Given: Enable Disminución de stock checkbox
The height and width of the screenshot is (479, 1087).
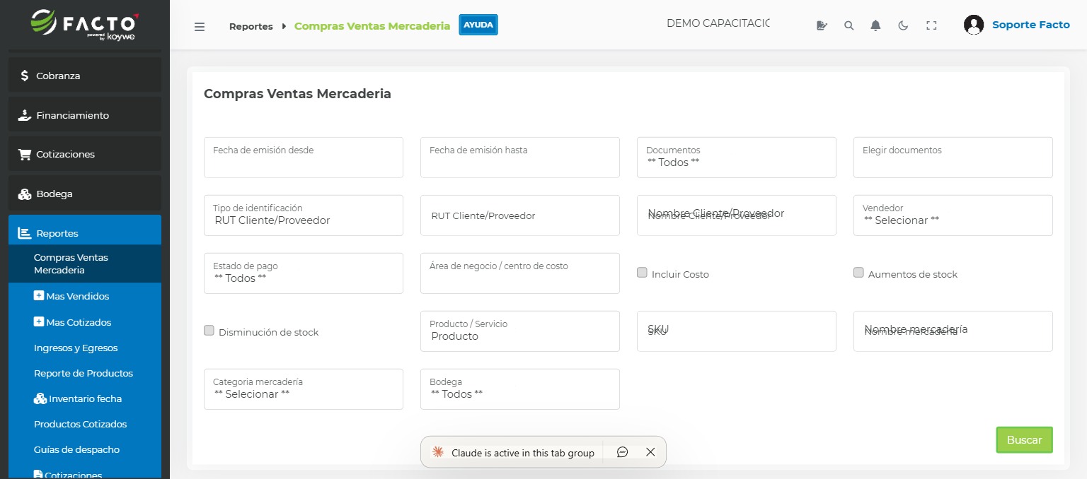Looking at the screenshot, I should tap(209, 330).
